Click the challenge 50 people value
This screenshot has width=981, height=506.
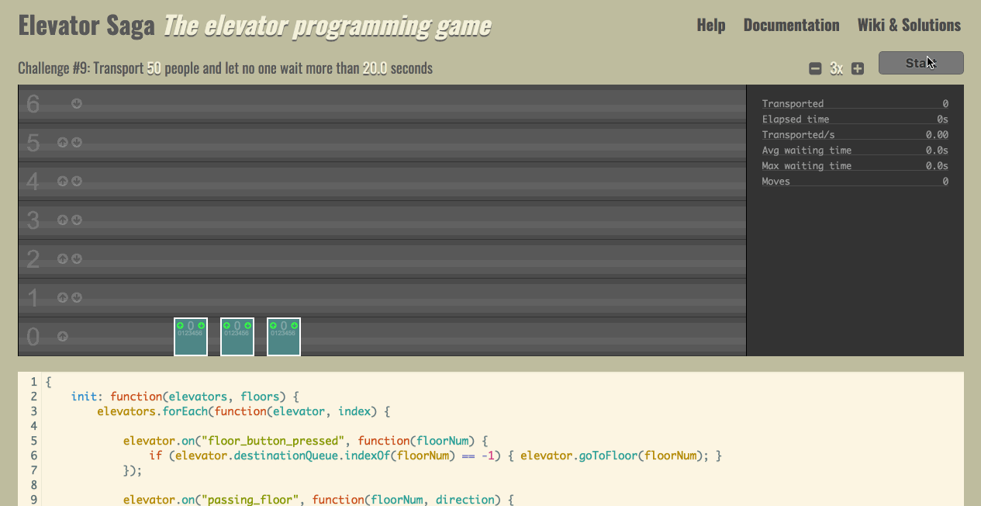tap(154, 68)
